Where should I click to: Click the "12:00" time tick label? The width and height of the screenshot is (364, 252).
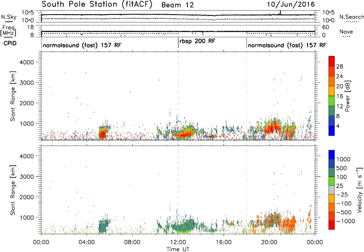click(x=178, y=242)
